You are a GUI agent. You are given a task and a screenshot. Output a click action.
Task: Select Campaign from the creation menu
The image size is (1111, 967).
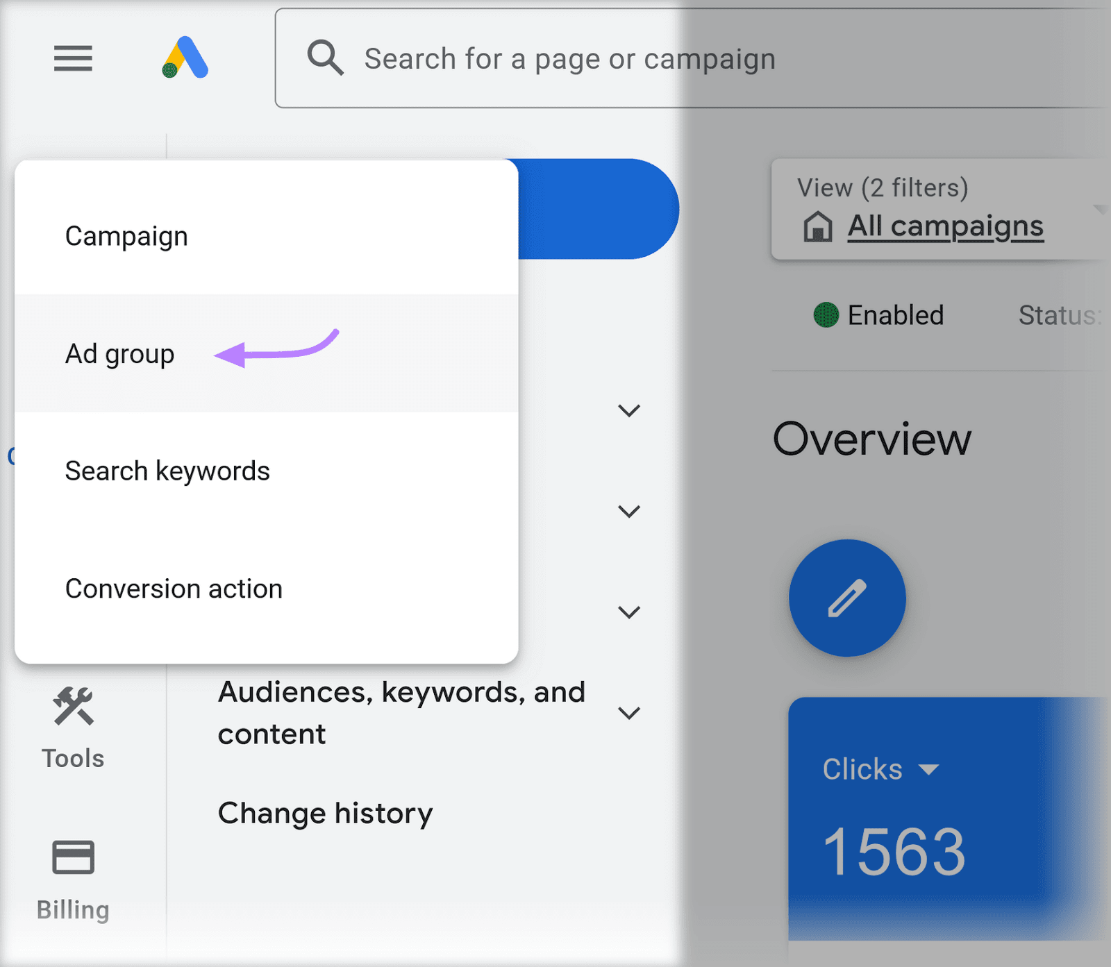pyautogui.click(x=126, y=235)
